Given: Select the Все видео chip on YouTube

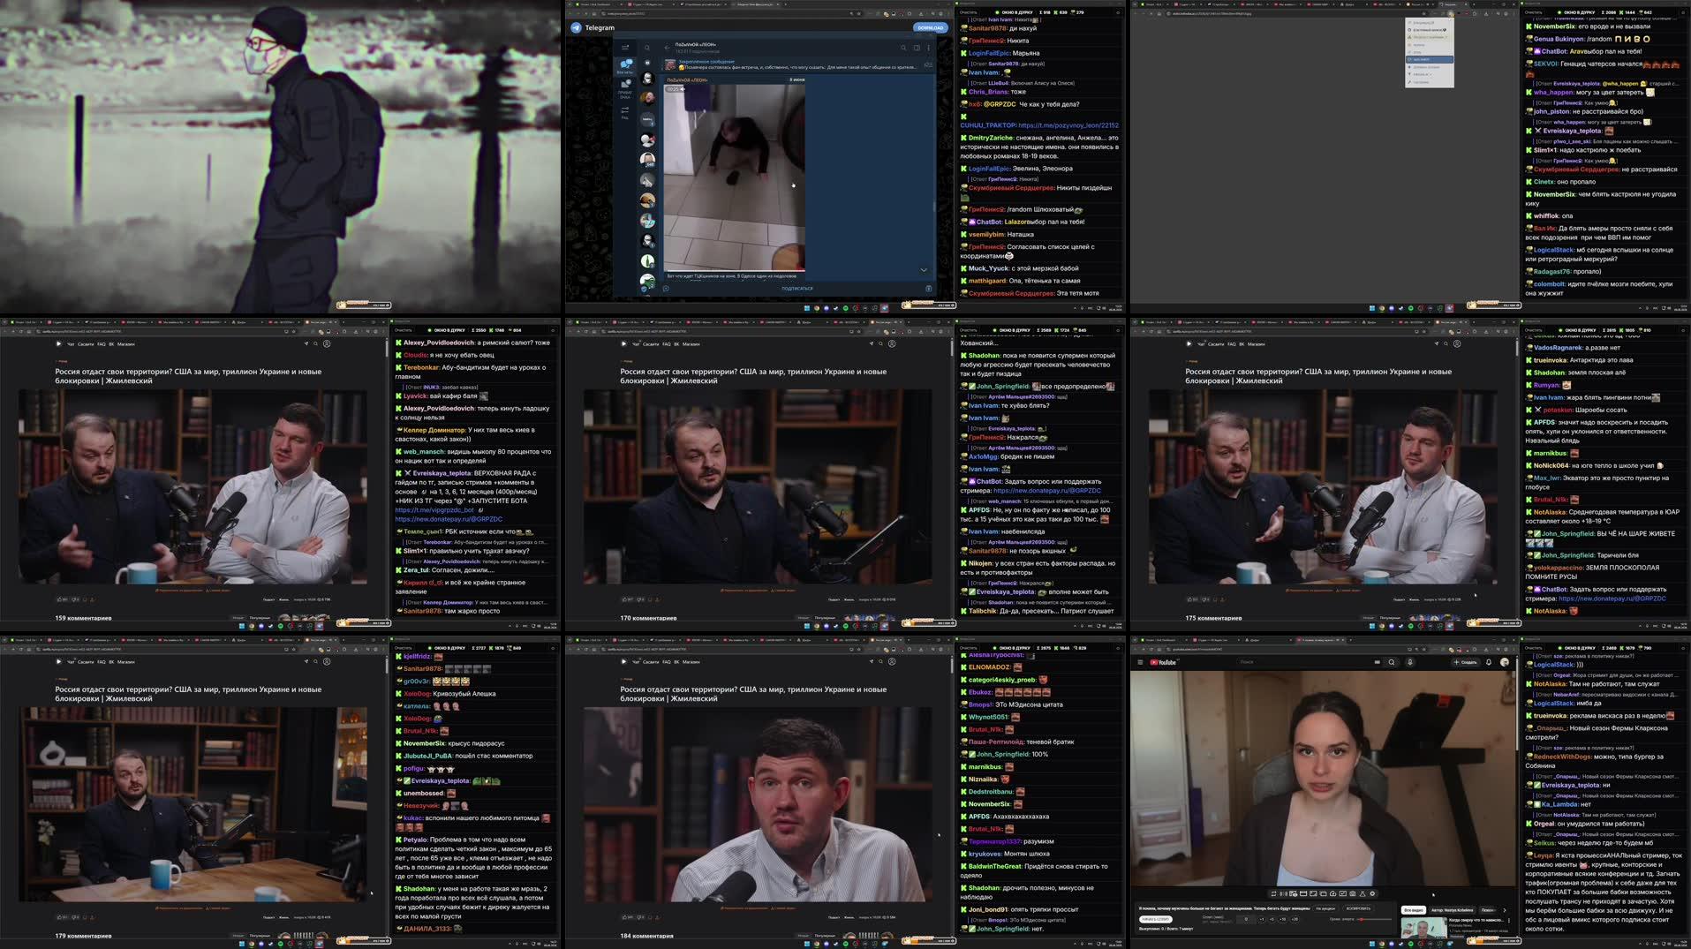Looking at the screenshot, I should (1413, 910).
